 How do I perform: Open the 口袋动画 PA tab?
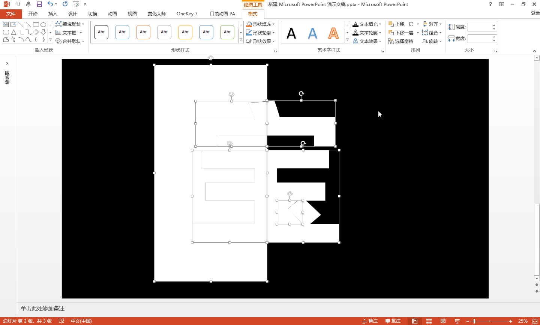(223, 14)
